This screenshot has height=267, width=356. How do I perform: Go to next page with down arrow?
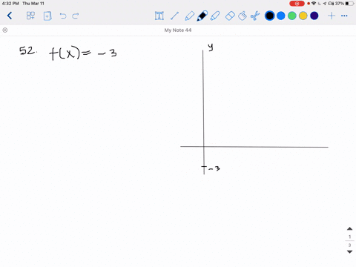click(x=349, y=252)
